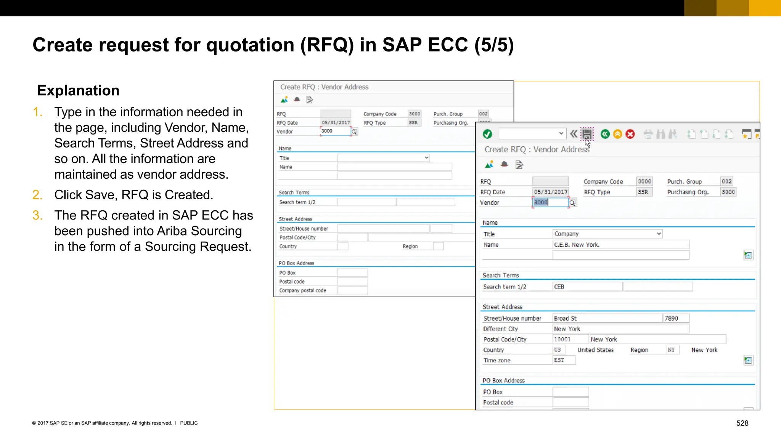Click the Create New Session icon
Image resolution: width=781 pixels, height=439 pixels.
(x=747, y=134)
